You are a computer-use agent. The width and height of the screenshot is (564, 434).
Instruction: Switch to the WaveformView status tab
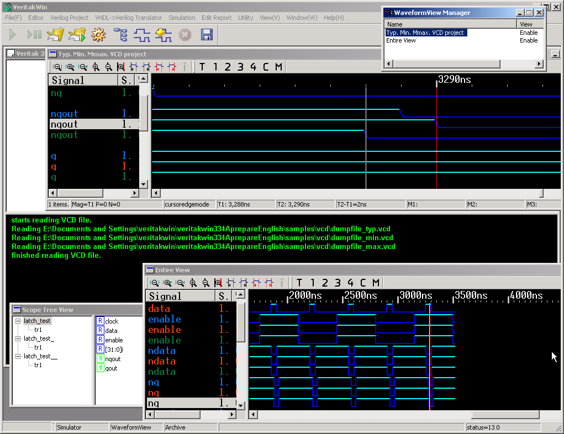point(131,427)
